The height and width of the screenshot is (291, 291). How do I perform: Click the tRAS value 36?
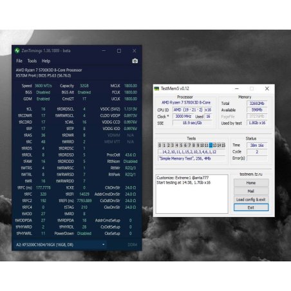click(x=43, y=135)
